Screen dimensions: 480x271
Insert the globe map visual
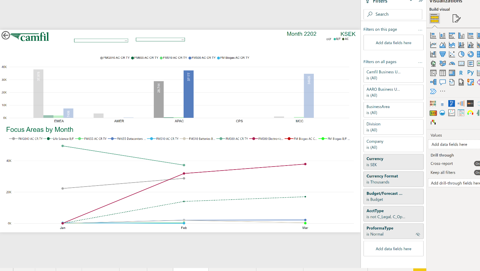(x=433, y=63)
